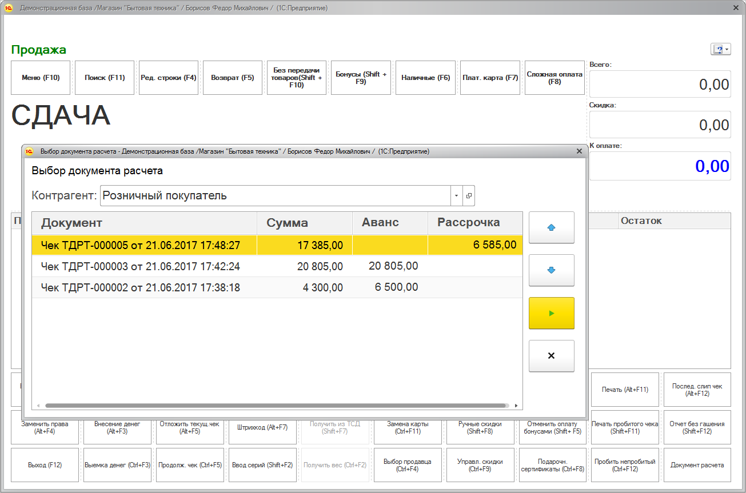Click the horizontal scrollbar in document list
Image resolution: width=746 pixels, height=493 pixels.
tap(275, 406)
